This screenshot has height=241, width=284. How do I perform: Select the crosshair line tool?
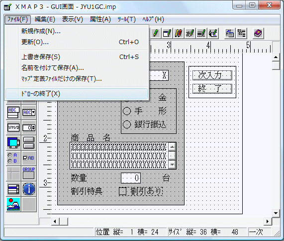(x=13, y=173)
